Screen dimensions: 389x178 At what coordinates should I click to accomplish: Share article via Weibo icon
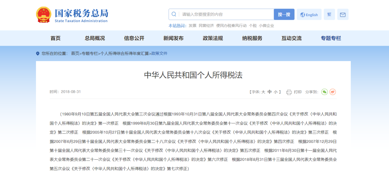coord(333,92)
